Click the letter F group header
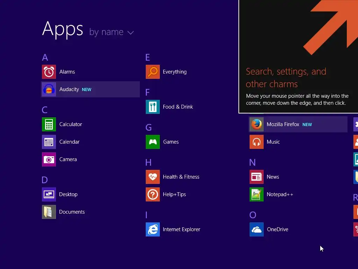 click(148, 92)
